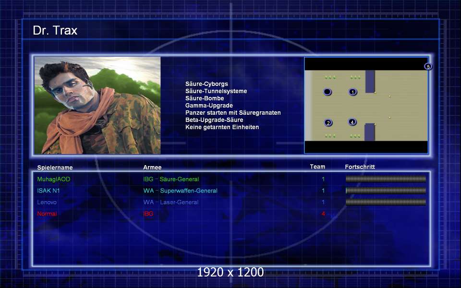Click the unnumbered black start position marker
The height and width of the screenshot is (288, 461).
[x=327, y=92]
